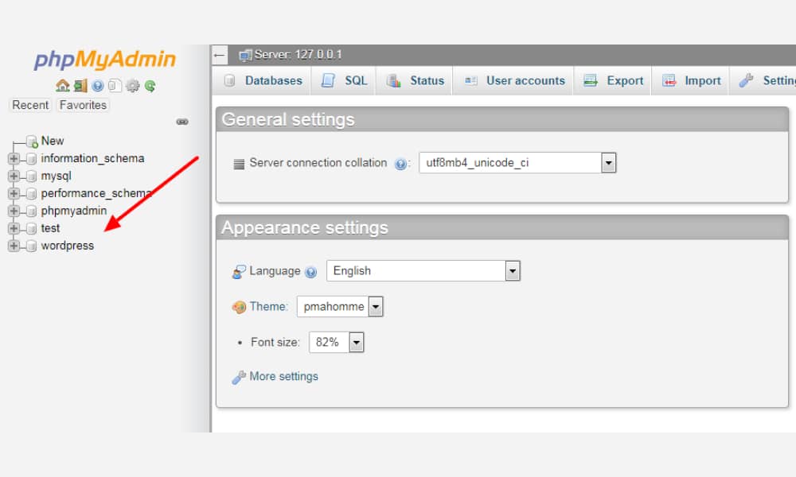
Task: Collapse sidebar with the left arrow button
Action: coord(220,55)
